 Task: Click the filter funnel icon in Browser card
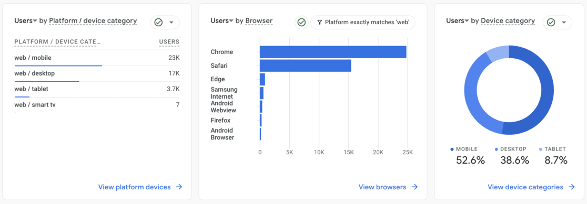(x=319, y=23)
